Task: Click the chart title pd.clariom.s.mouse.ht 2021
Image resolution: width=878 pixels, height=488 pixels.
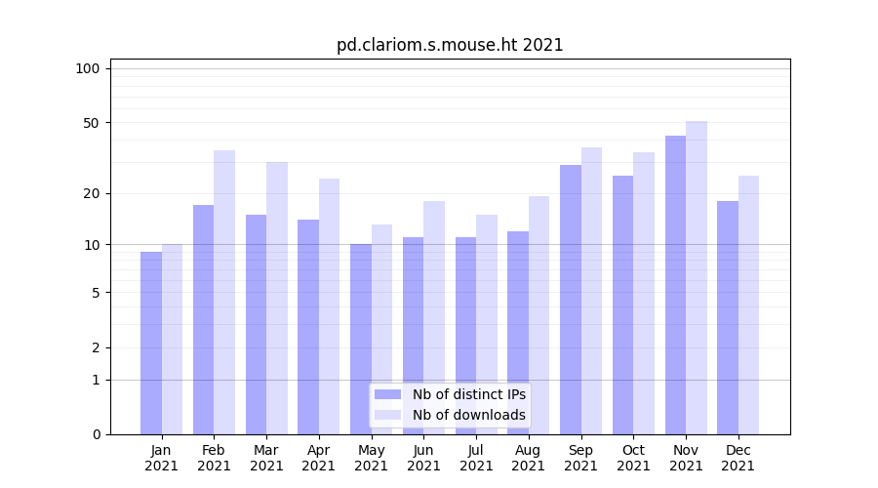Action: click(450, 45)
